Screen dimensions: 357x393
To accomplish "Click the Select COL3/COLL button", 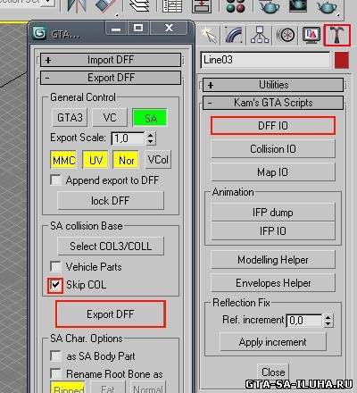I will click(x=111, y=247).
